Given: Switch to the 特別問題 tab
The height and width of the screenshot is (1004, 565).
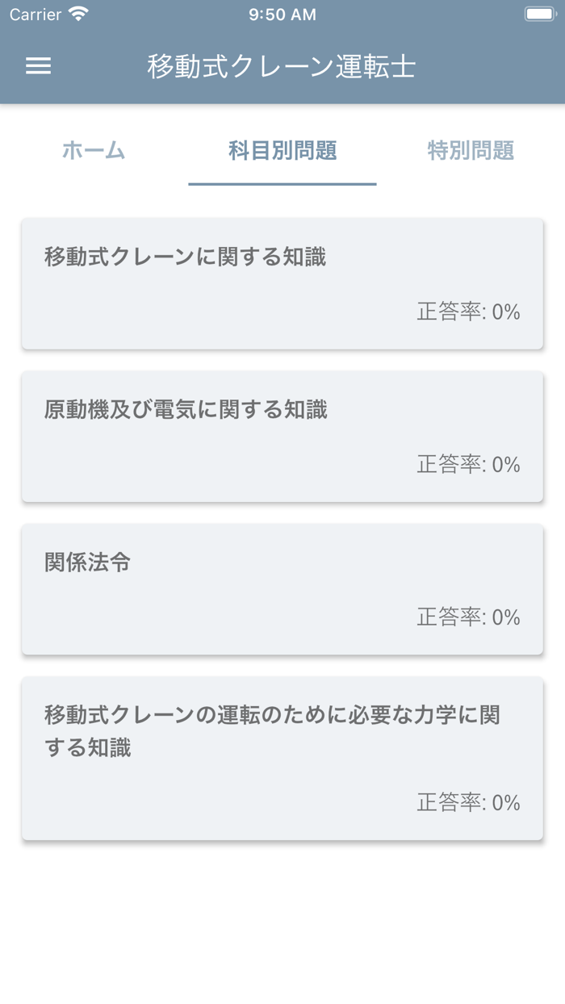Looking at the screenshot, I should point(471,150).
